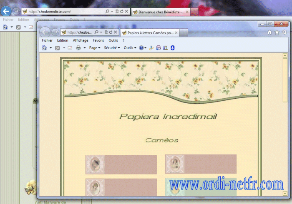Open the Outils menu in the front window menu bar

113,40
